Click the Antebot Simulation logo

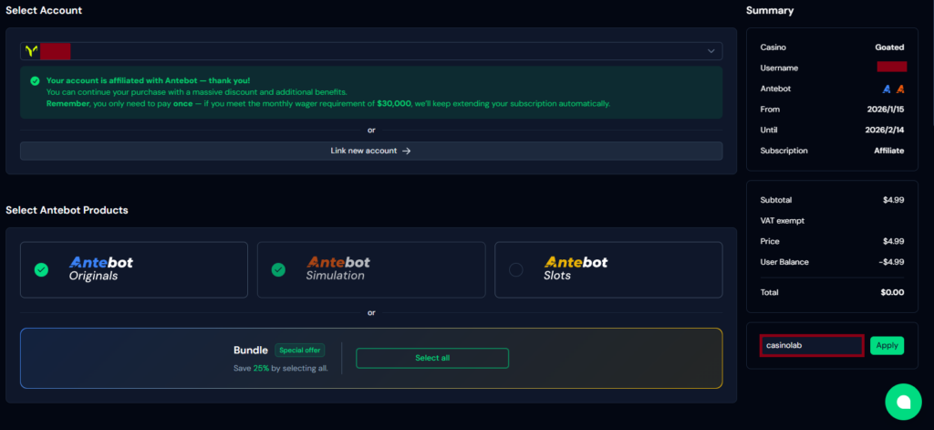pyautogui.click(x=338, y=268)
